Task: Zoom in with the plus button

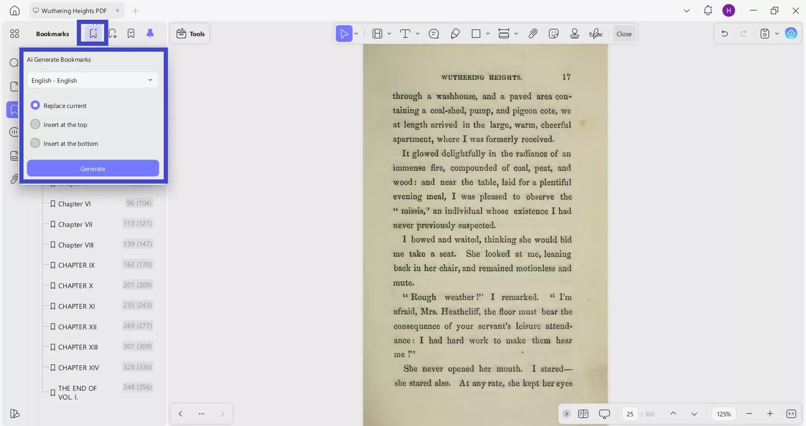Action: point(770,414)
